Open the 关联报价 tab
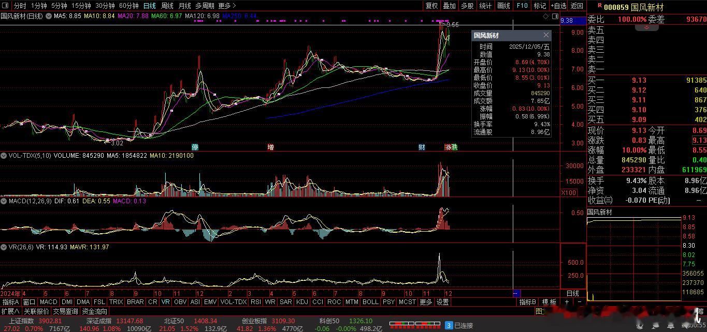The image size is (707, 332). click(36, 311)
